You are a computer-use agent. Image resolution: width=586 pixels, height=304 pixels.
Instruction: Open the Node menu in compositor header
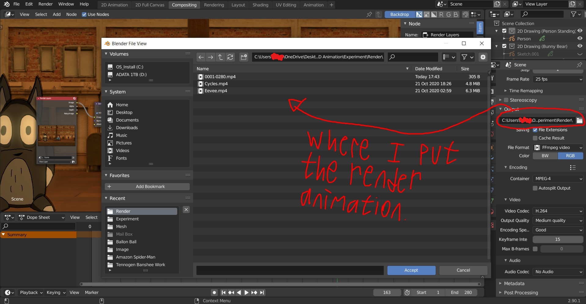pyautogui.click(x=71, y=14)
